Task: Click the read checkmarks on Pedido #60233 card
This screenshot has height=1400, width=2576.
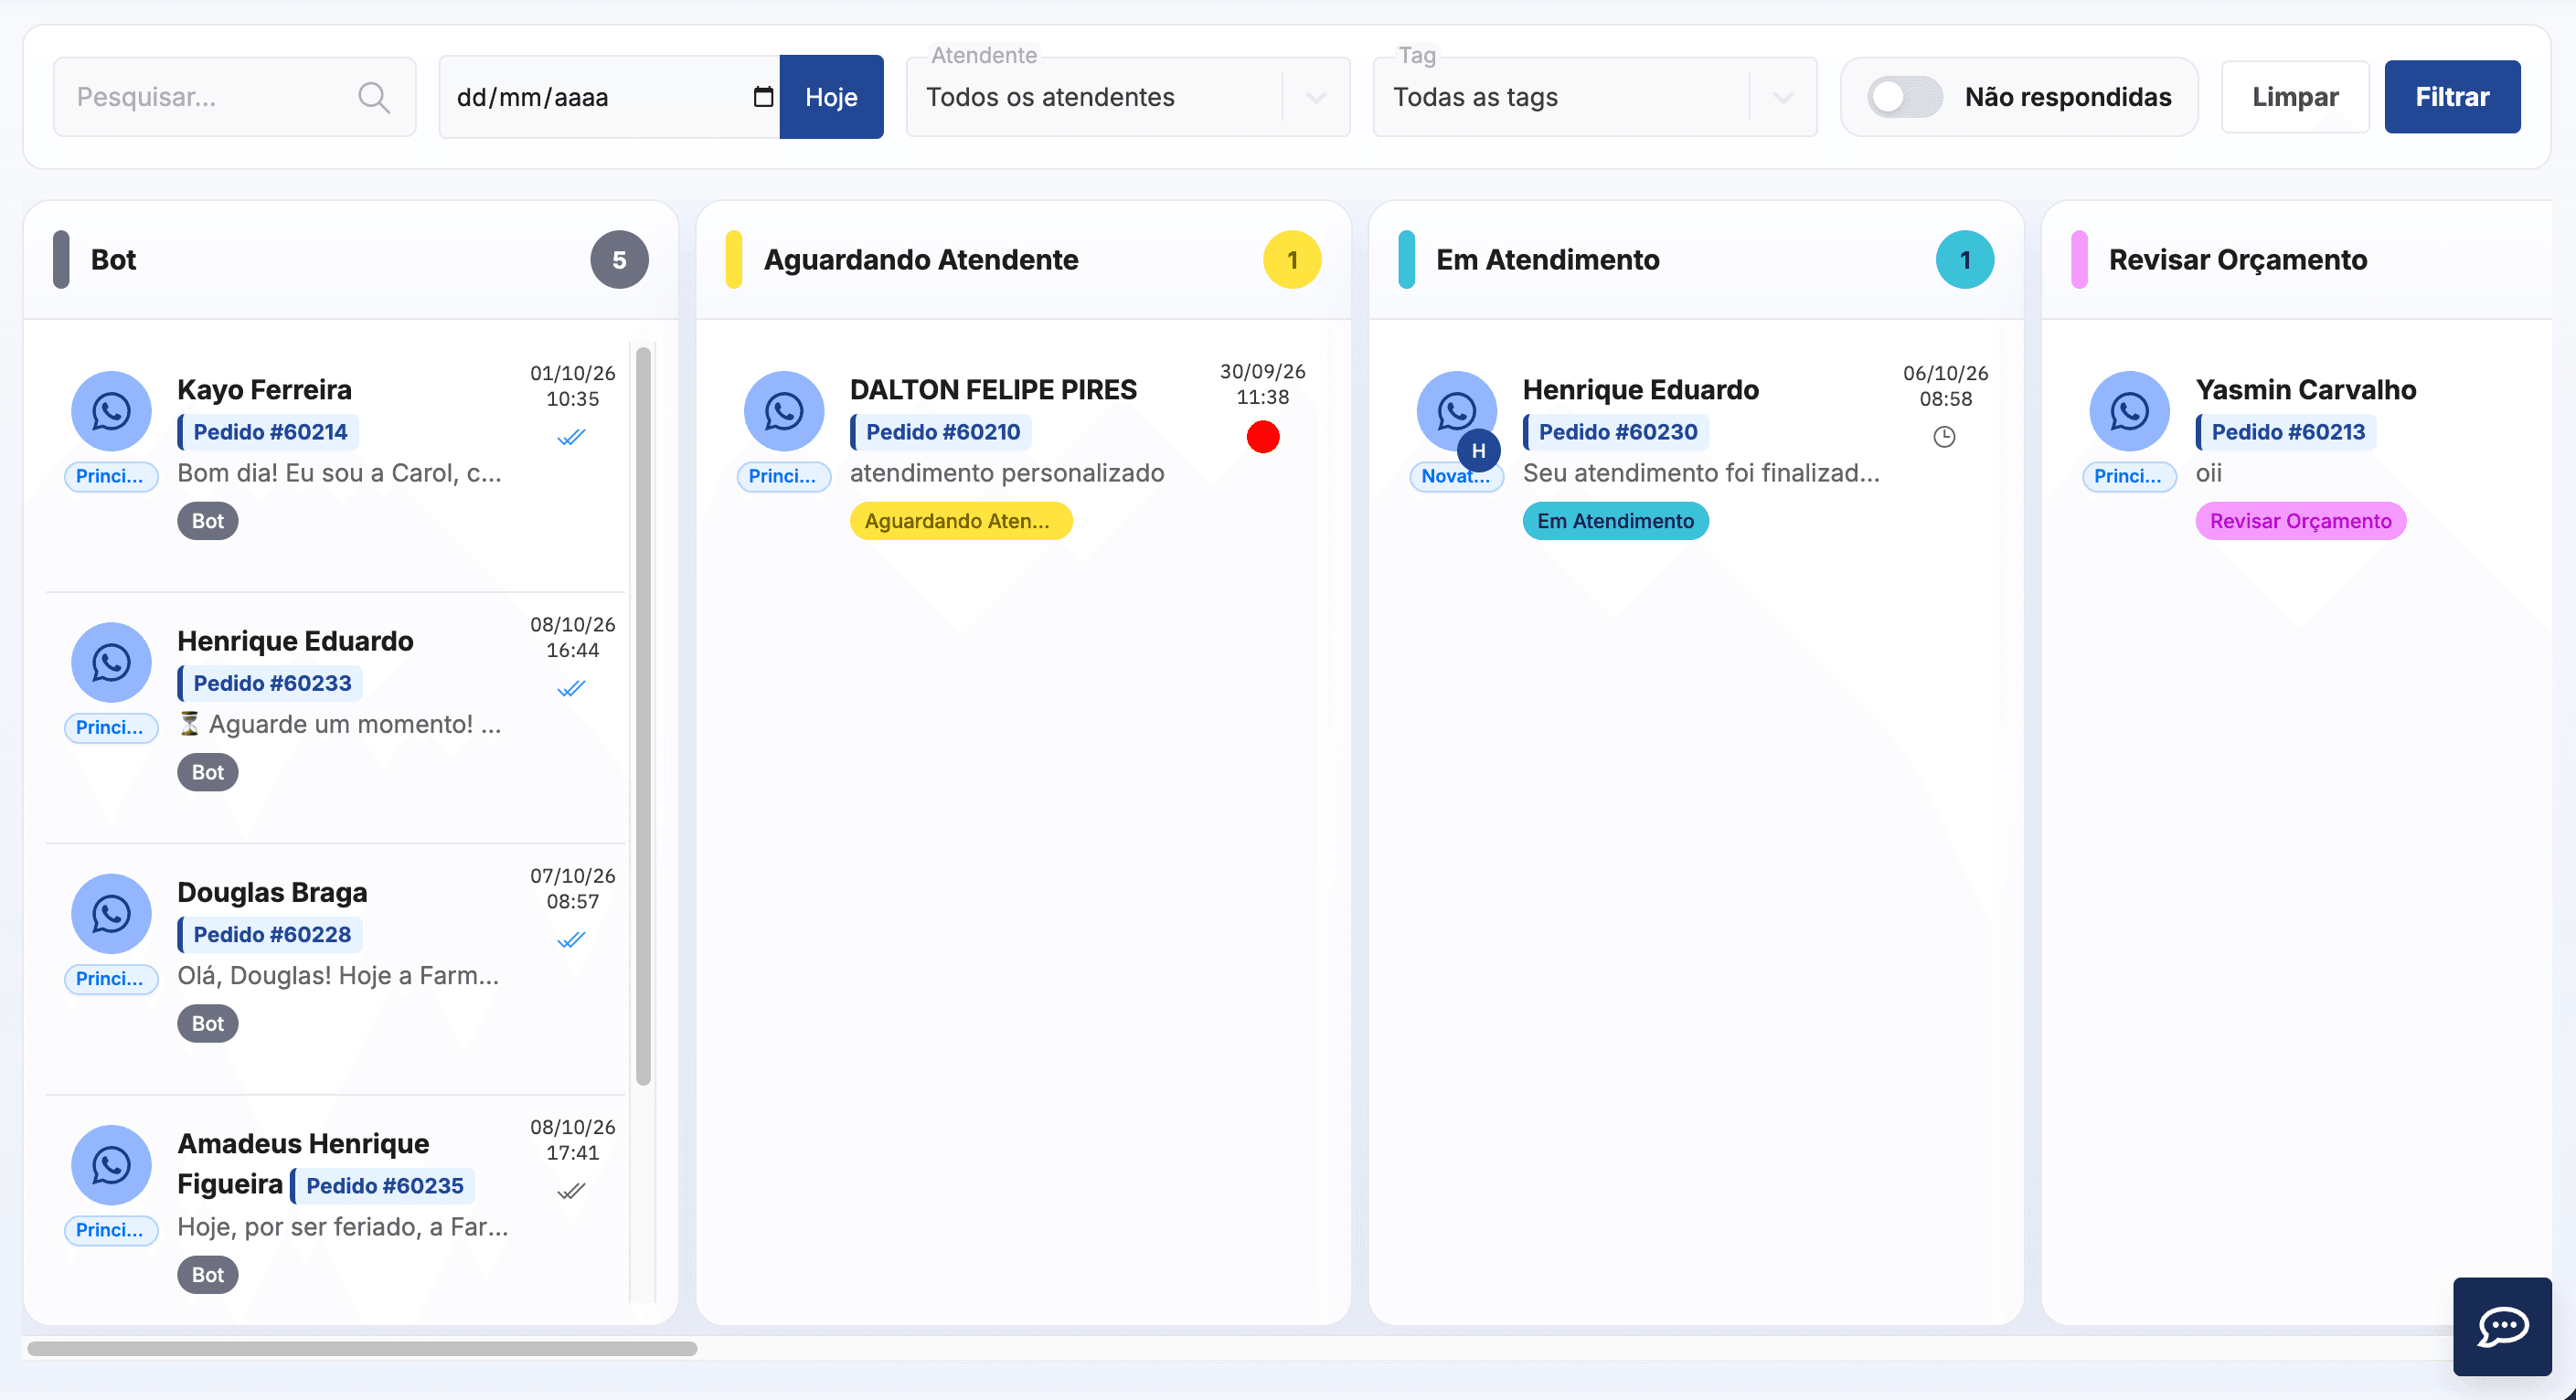Action: tap(571, 688)
